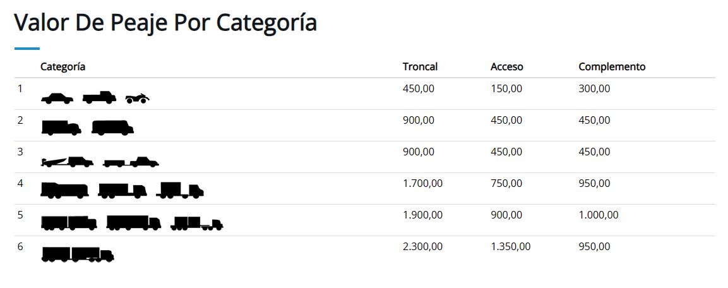Select the first truck icon in category 4

pyautogui.click(x=64, y=191)
